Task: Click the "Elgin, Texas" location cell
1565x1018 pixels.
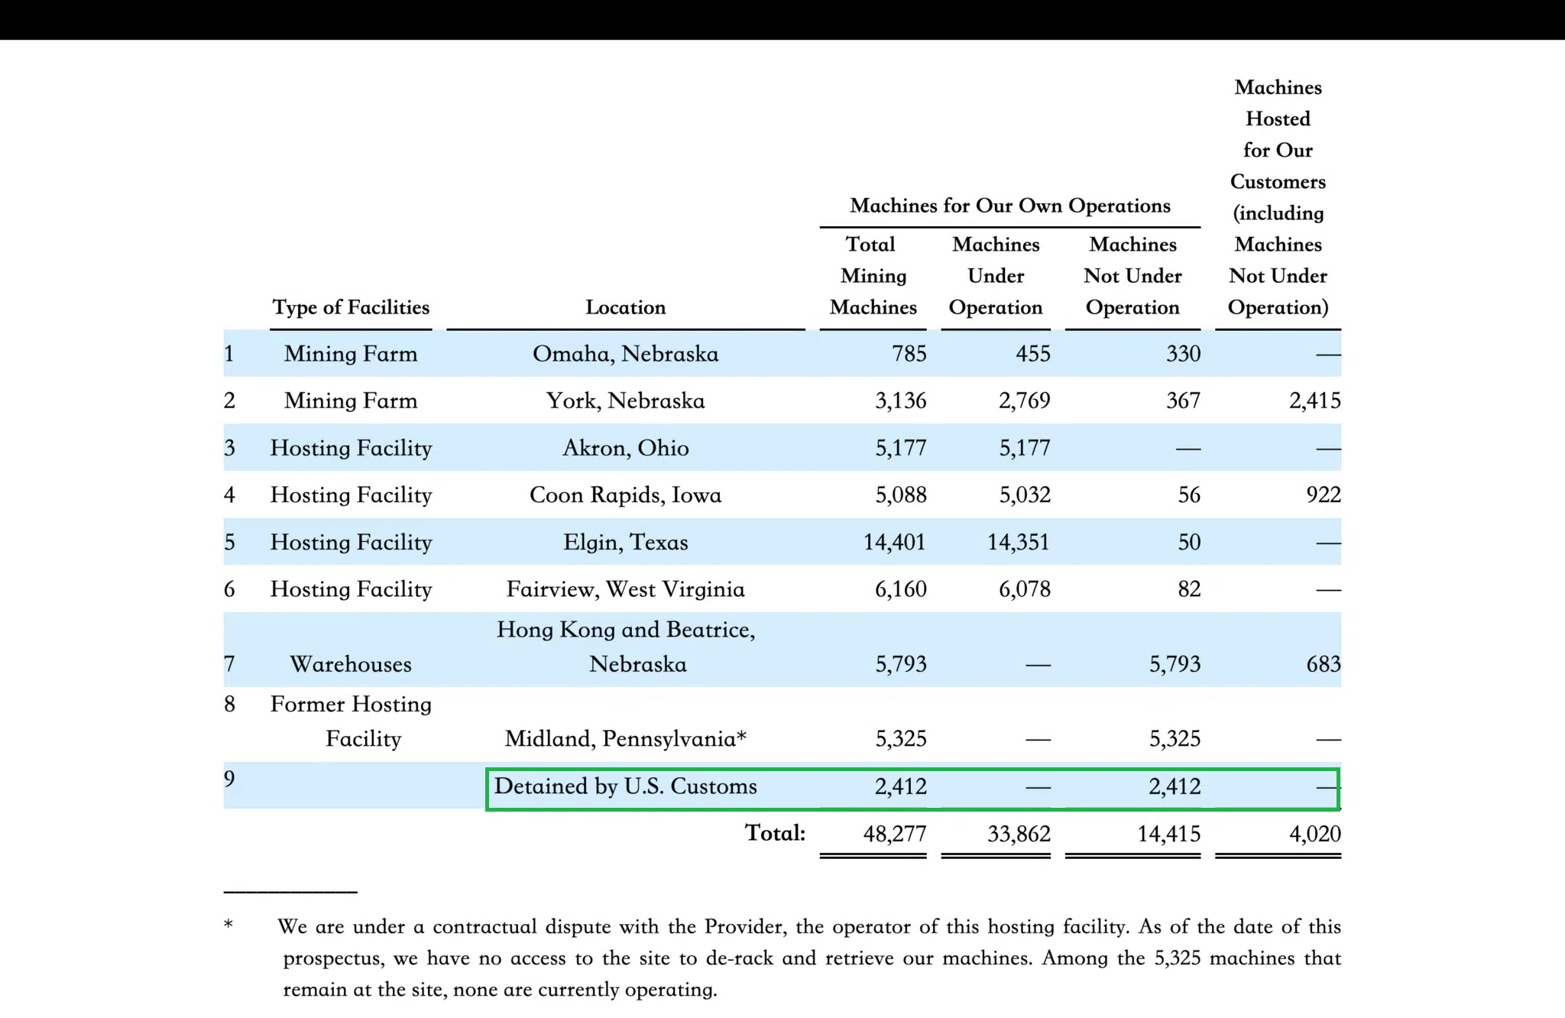Action: click(x=625, y=543)
